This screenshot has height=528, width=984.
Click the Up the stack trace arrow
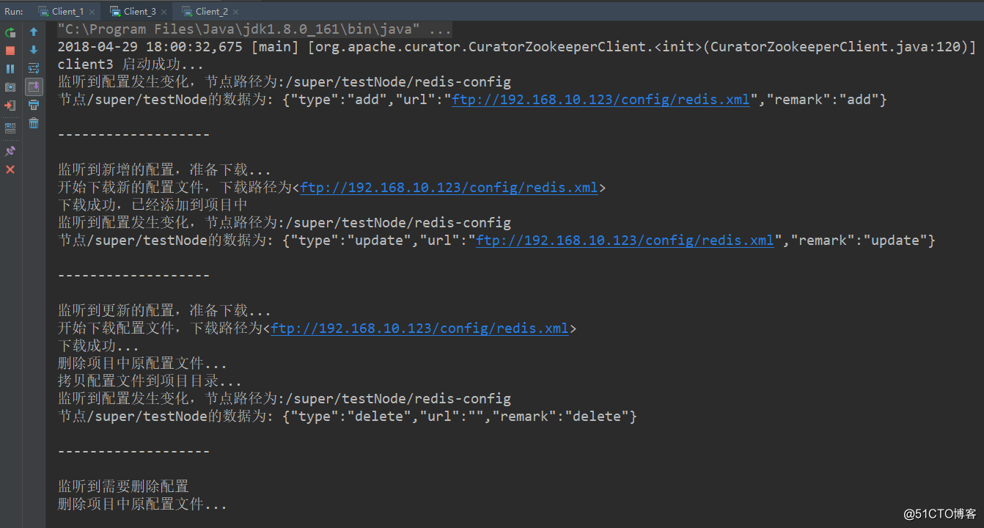(x=34, y=32)
